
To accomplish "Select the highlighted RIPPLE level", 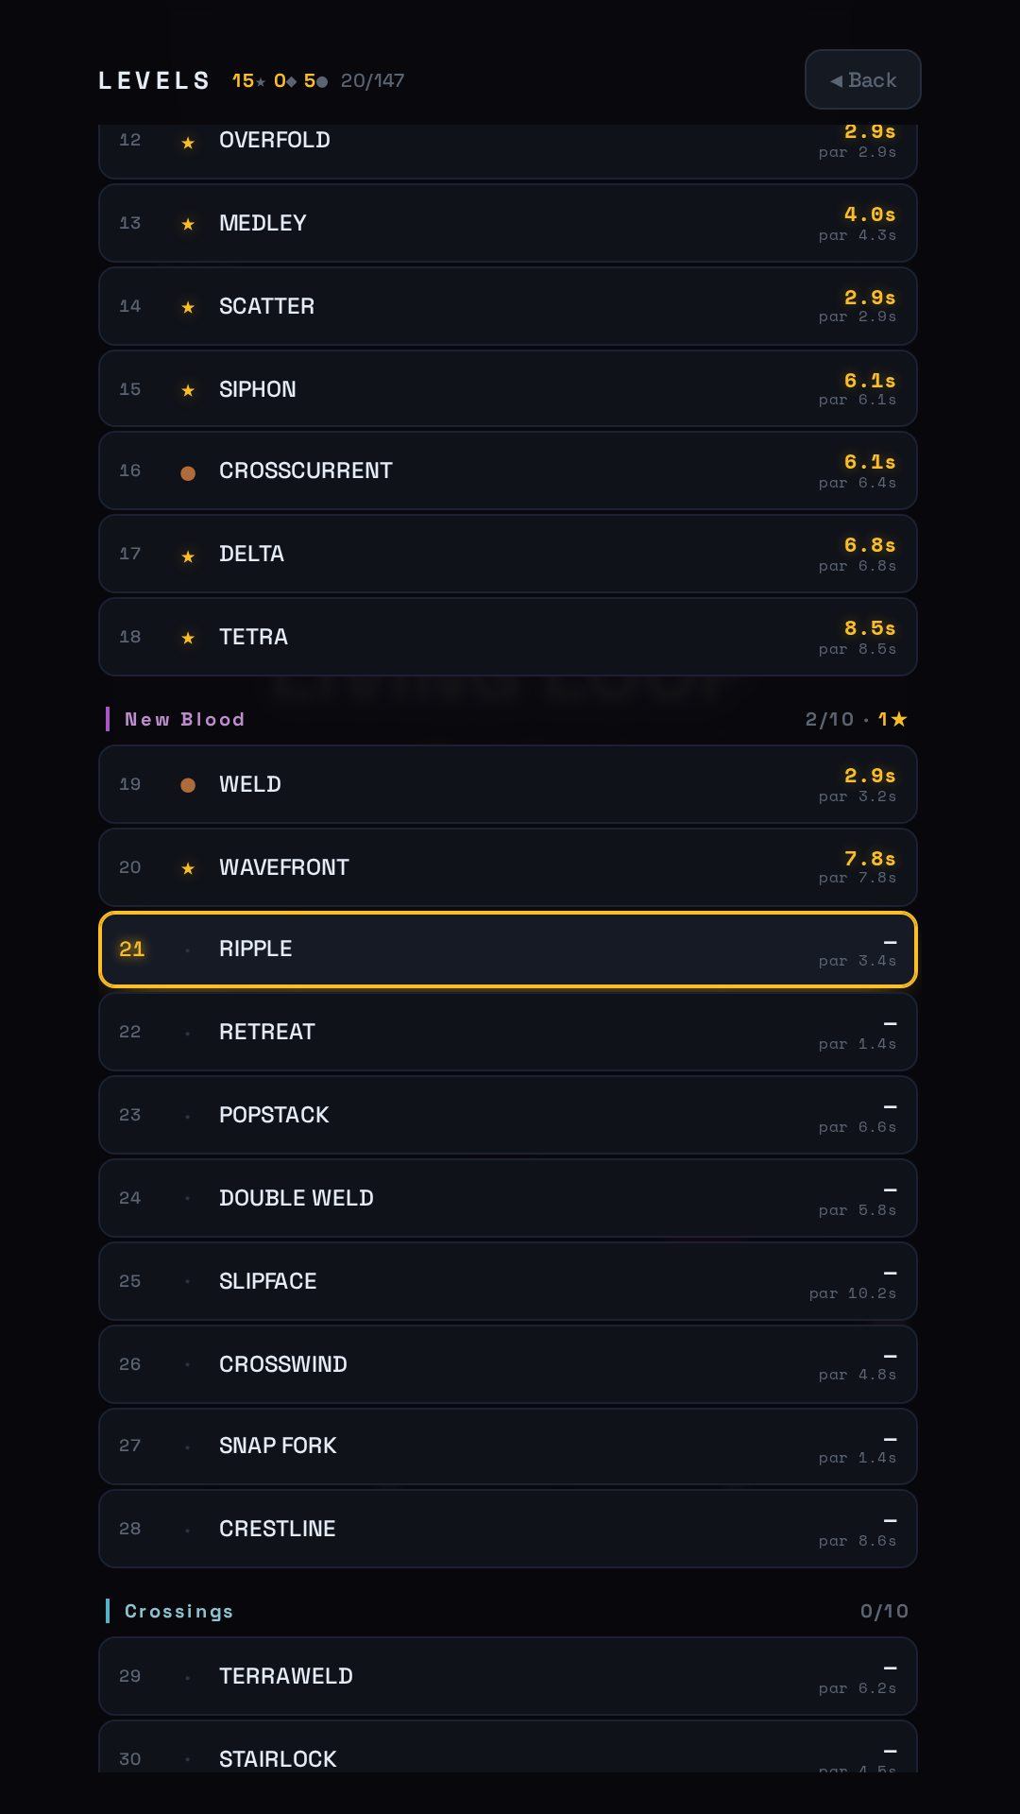I will tap(508, 950).
